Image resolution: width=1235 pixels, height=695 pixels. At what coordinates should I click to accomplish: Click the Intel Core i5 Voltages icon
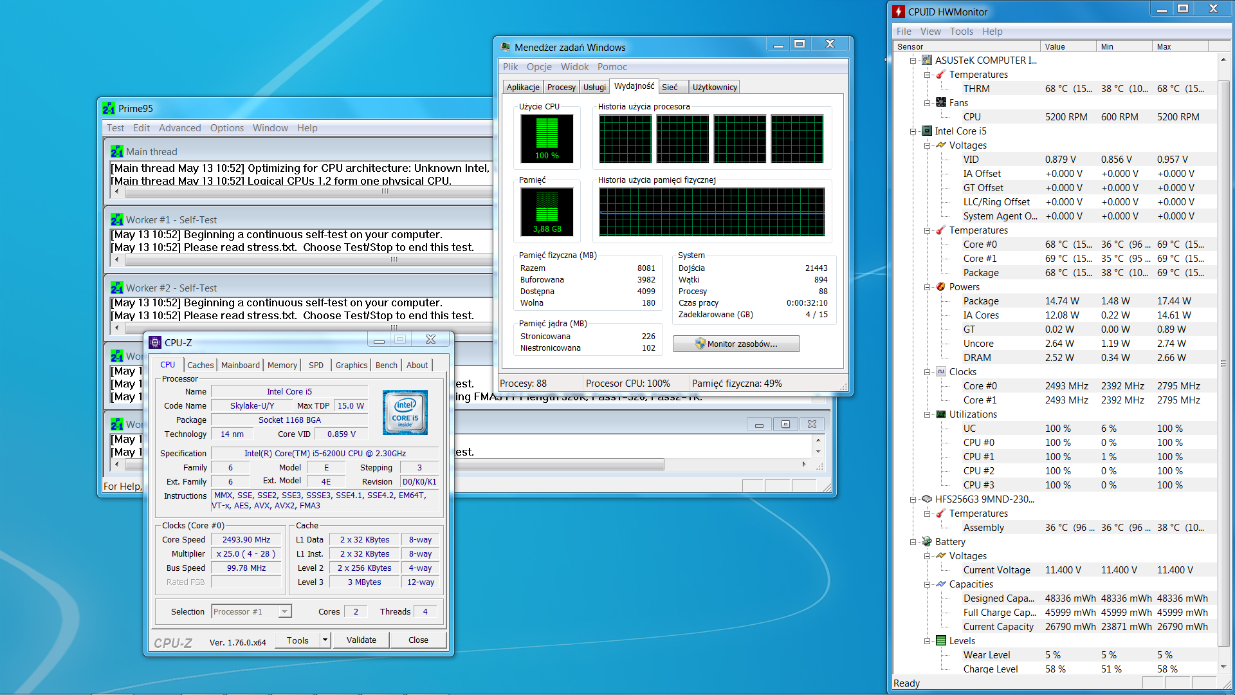click(941, 145)
